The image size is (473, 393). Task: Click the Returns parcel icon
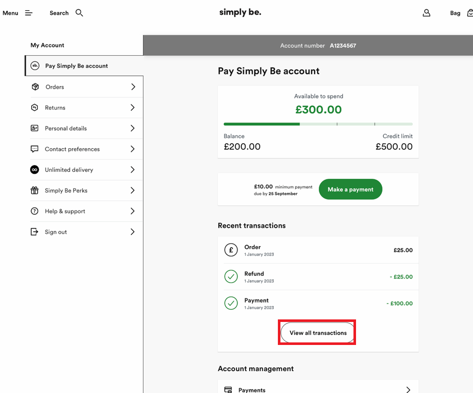click(x=35, y=107)
